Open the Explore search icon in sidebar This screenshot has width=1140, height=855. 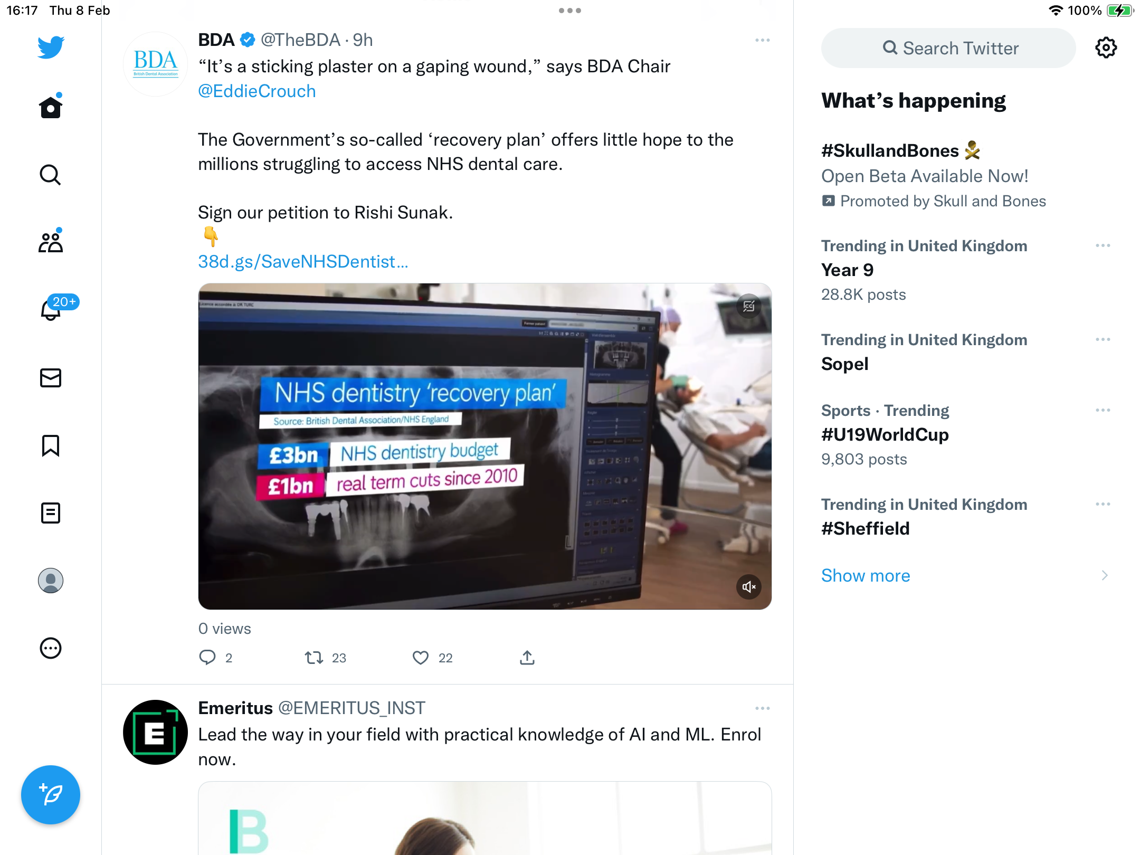click(x=51, y=175)
